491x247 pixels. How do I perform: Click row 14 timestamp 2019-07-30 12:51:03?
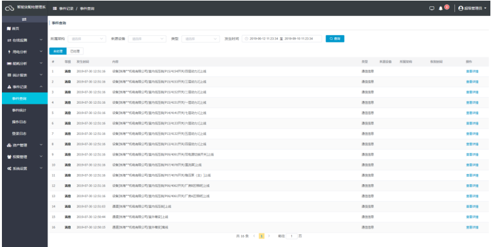click(x=91, y=207)
